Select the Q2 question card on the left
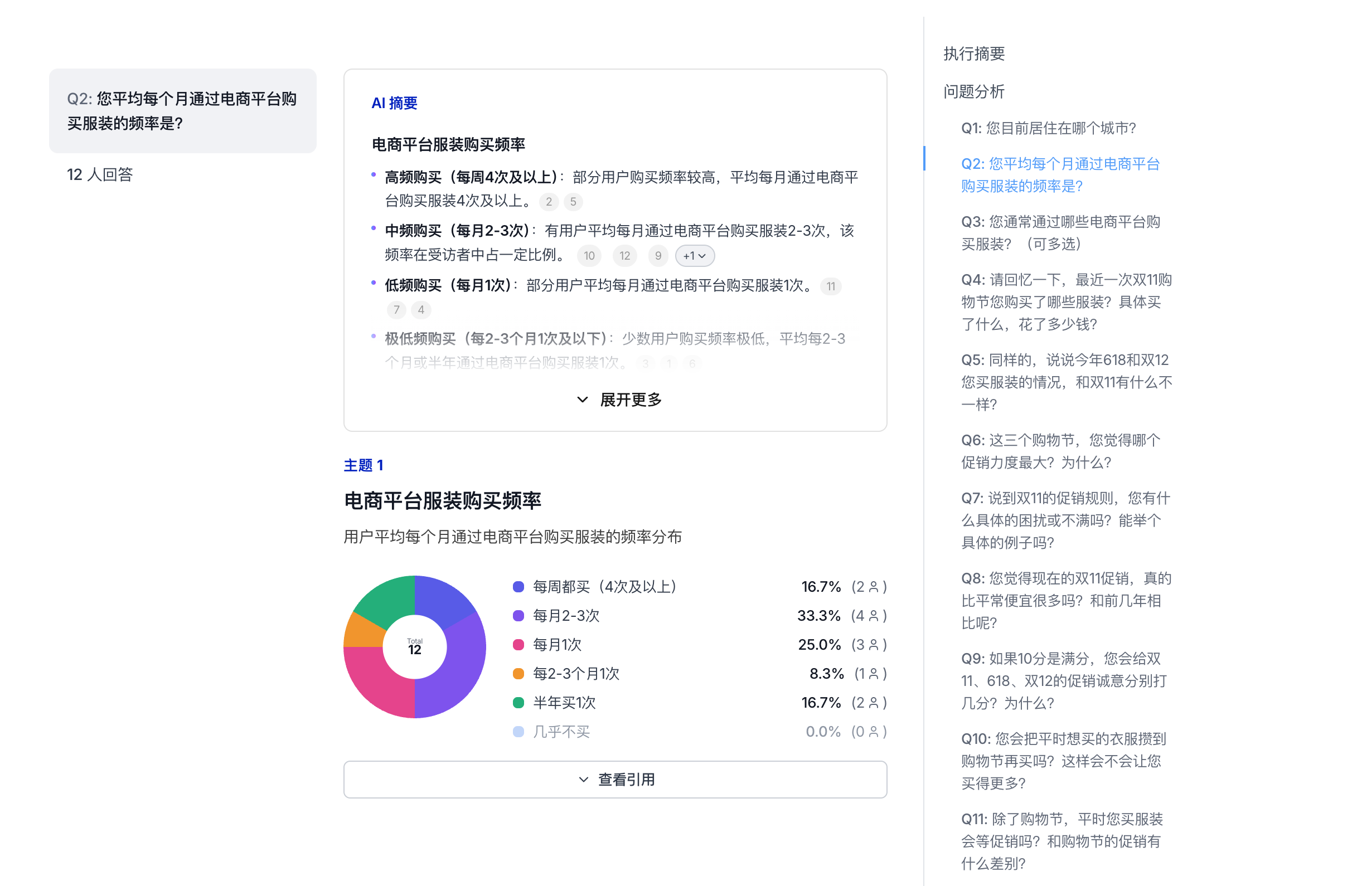Viewport: 1357px width, 886px height. coord(182,110)
